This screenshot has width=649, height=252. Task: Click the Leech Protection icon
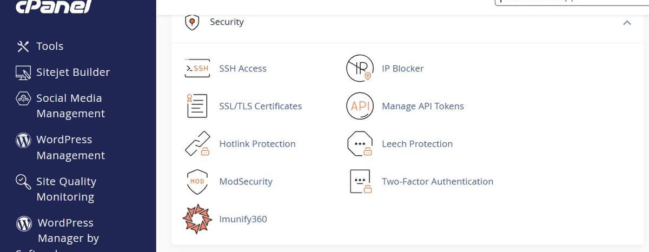pos(360,144)
